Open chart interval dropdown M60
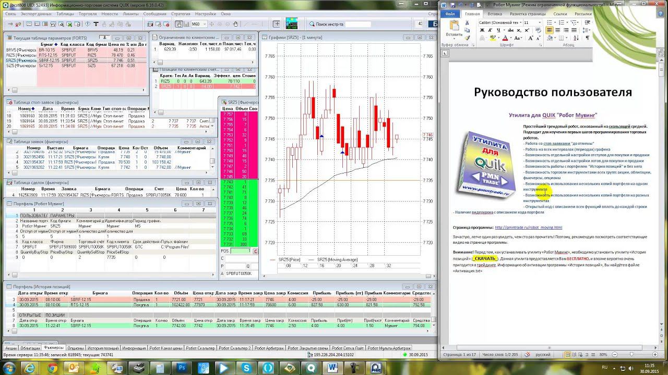This screenshot has width=668, height=375. click(x=204, y=24)
